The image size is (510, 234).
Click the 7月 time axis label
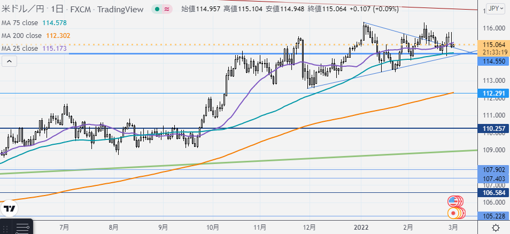click(x=64, y=227)
